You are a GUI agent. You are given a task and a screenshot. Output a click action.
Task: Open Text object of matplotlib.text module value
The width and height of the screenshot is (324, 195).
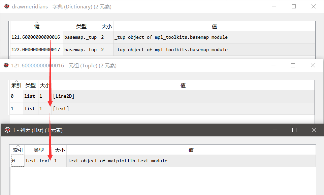coord(191,161)
